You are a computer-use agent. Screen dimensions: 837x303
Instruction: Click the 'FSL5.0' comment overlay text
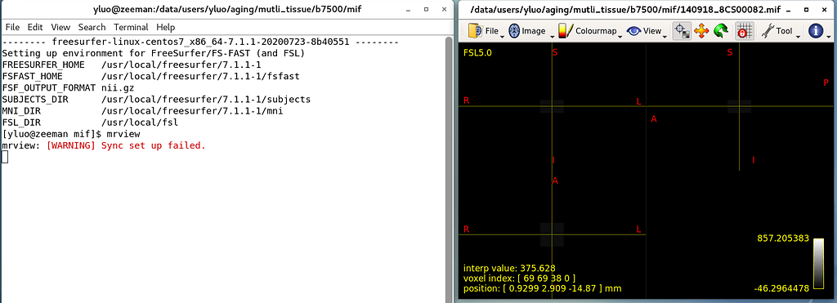(x=477, y=53)
